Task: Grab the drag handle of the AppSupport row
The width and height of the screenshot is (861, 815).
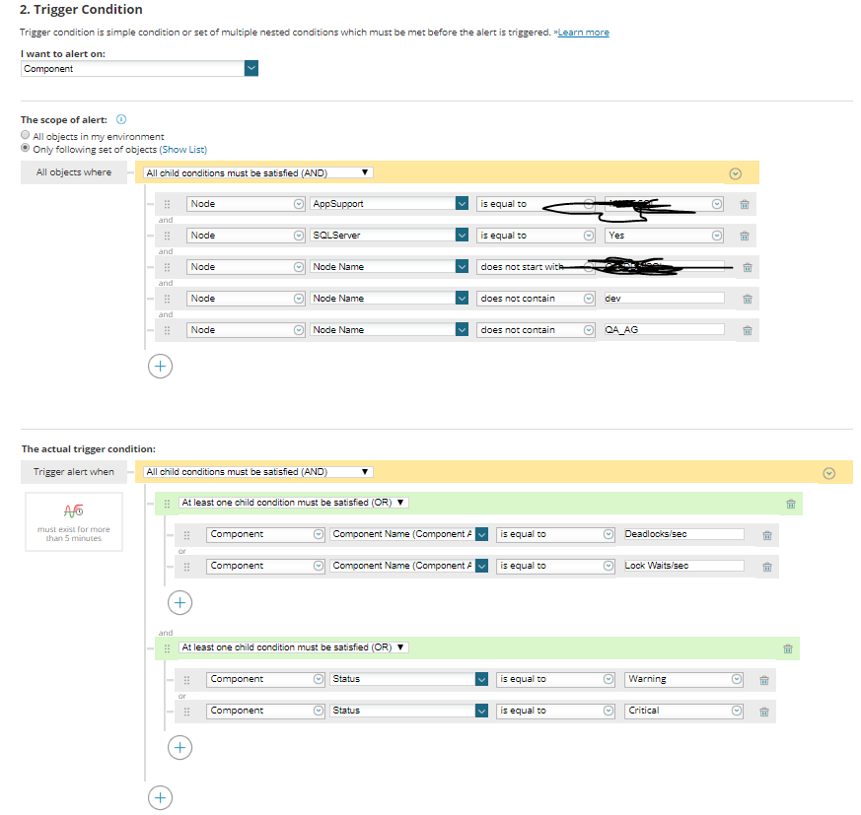Action: click(x=167, y=204)
